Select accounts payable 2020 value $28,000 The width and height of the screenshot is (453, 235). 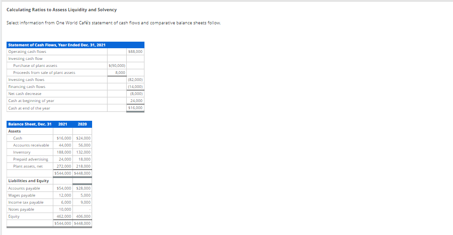pos(84,188)
